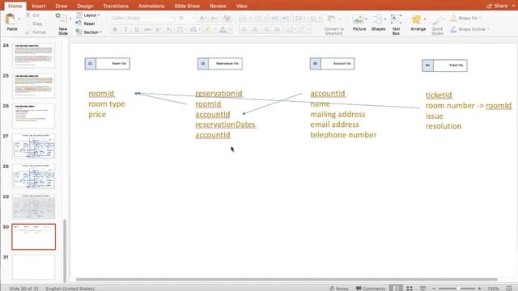This screenshot has width=518, height=291.
Task: Click the Notes button in status bar
Action: (x=339, y=289)
